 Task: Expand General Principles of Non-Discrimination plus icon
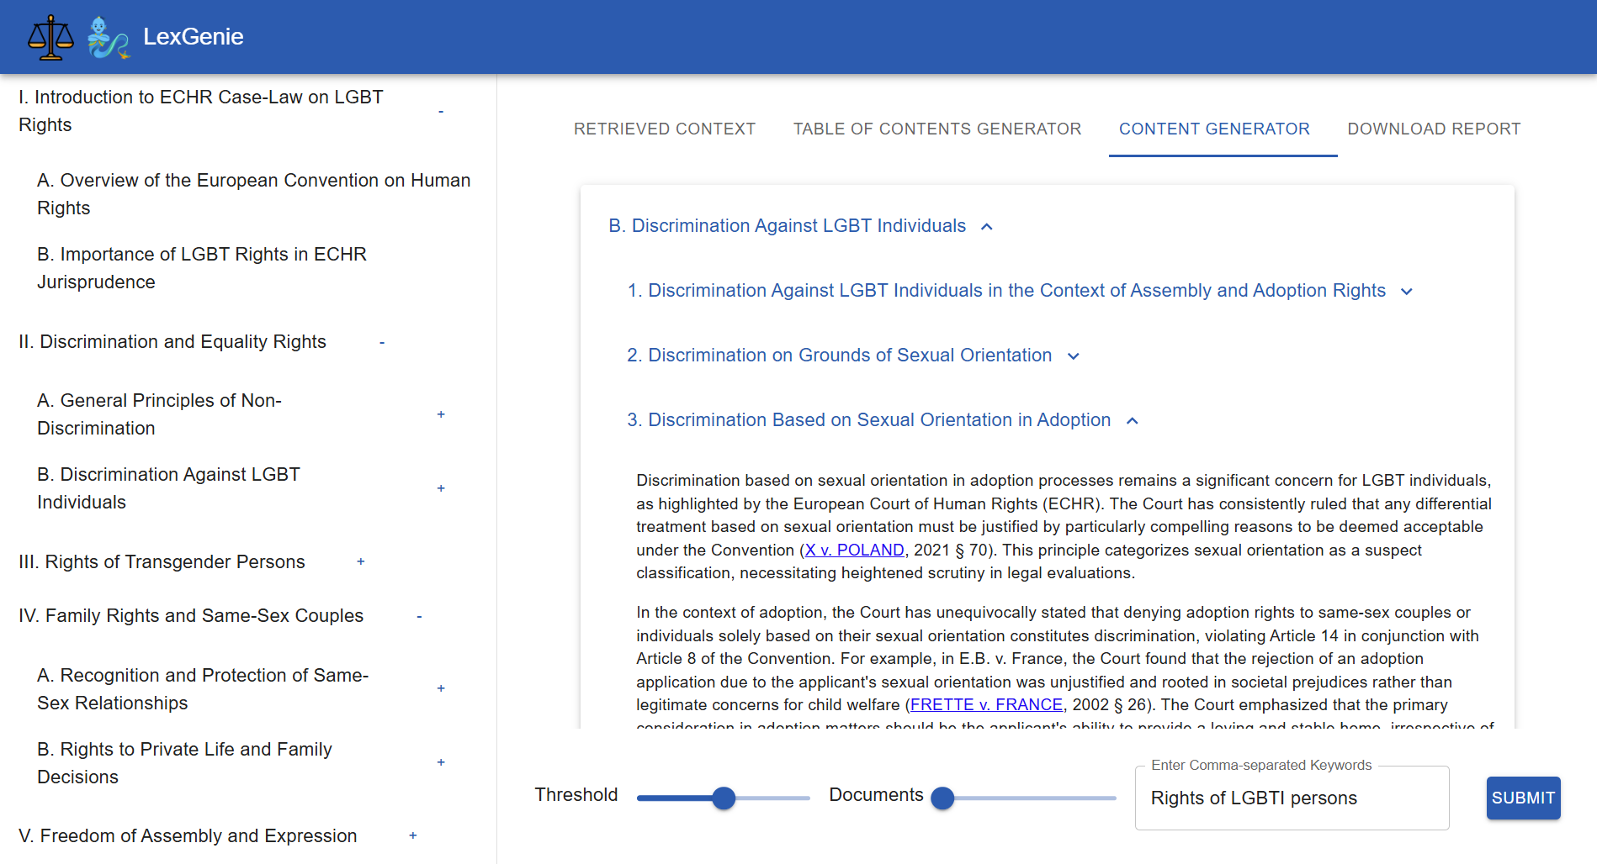(441, 414)
